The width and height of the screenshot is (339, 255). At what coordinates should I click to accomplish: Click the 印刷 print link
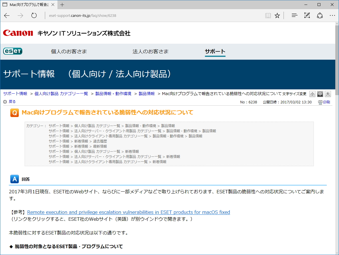(x=326, y=102)
